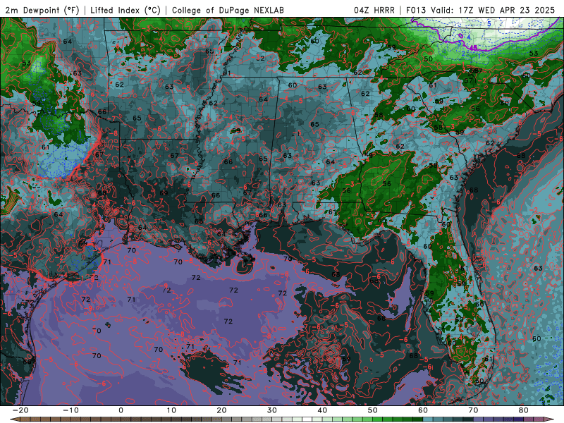Click the 20 label on the color scale
The image size is (564, 423).
click(x=221, y=410)
